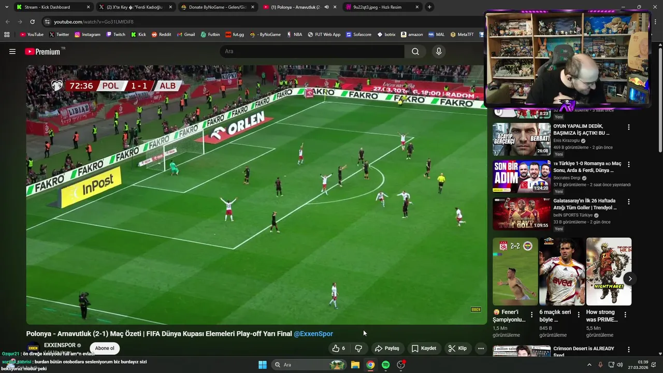Click the search magnifier button
663x373 pixels.
[x=415, y=51]
